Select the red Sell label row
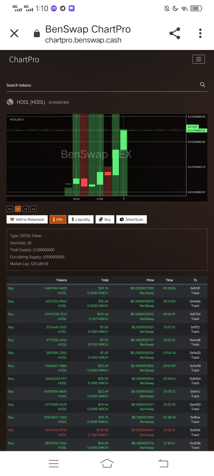The width and height of the screenshot is (214, 476). [11, 430]
